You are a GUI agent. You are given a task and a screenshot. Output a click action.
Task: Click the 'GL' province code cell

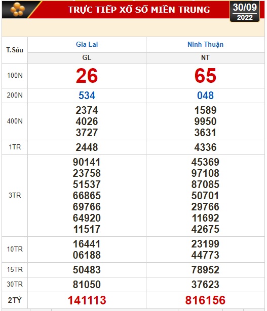pos(87,58)
